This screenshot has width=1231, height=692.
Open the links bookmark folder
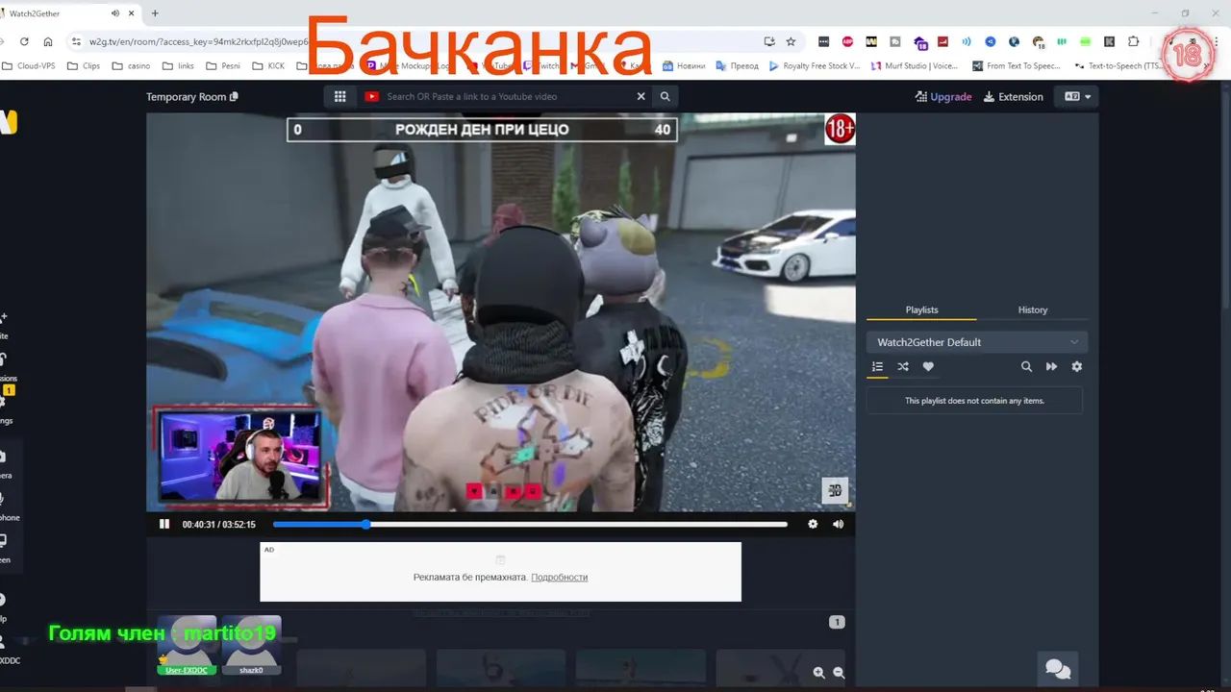[178, 66]
